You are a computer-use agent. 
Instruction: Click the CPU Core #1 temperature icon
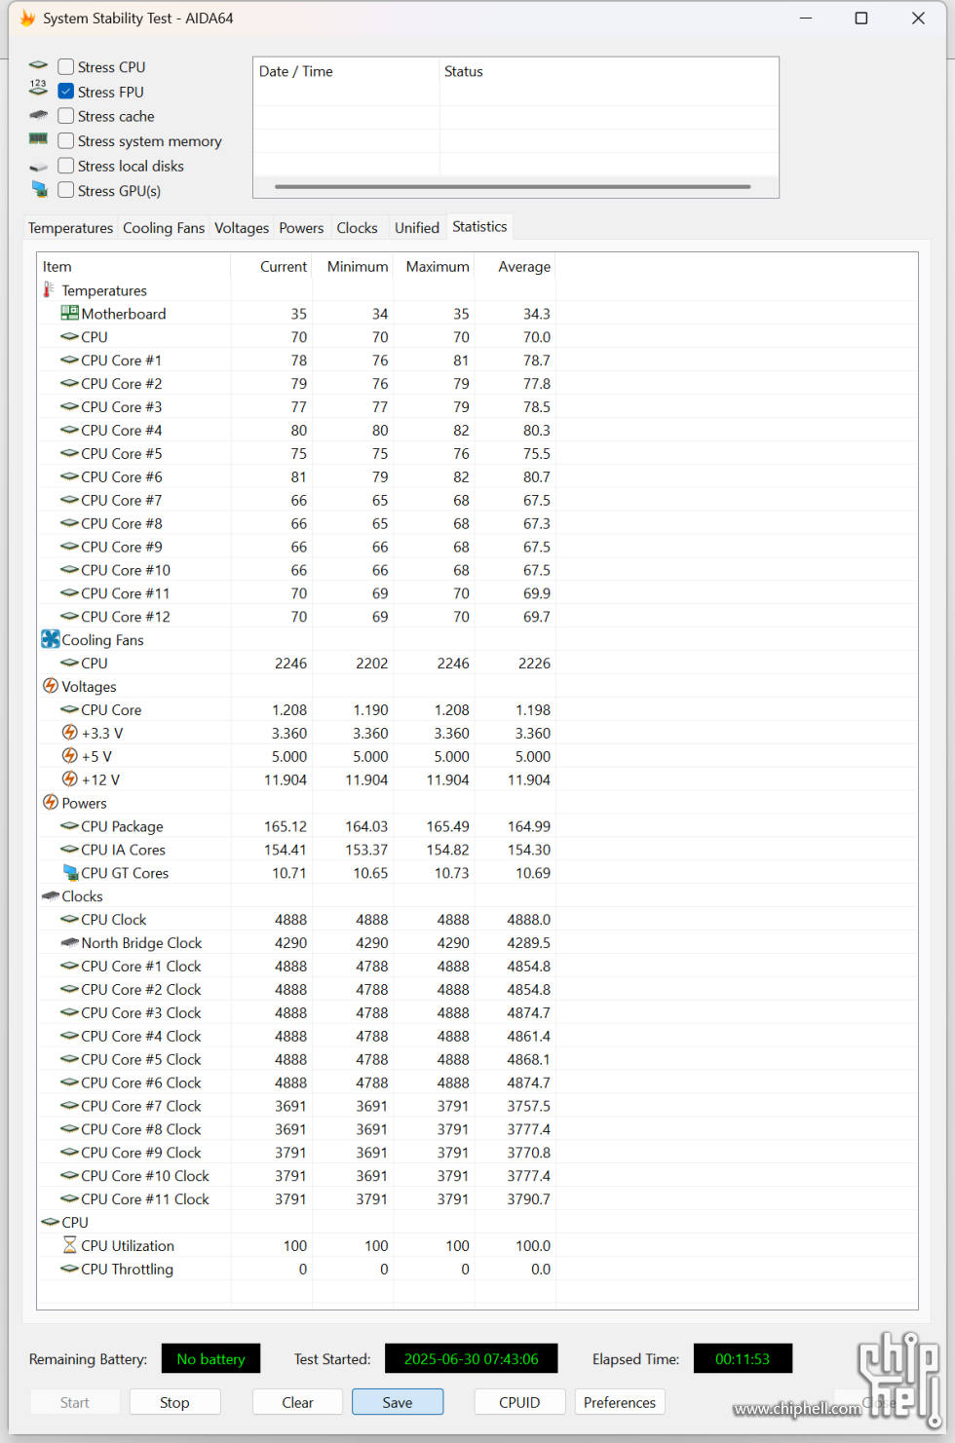[x=69, y=360]
